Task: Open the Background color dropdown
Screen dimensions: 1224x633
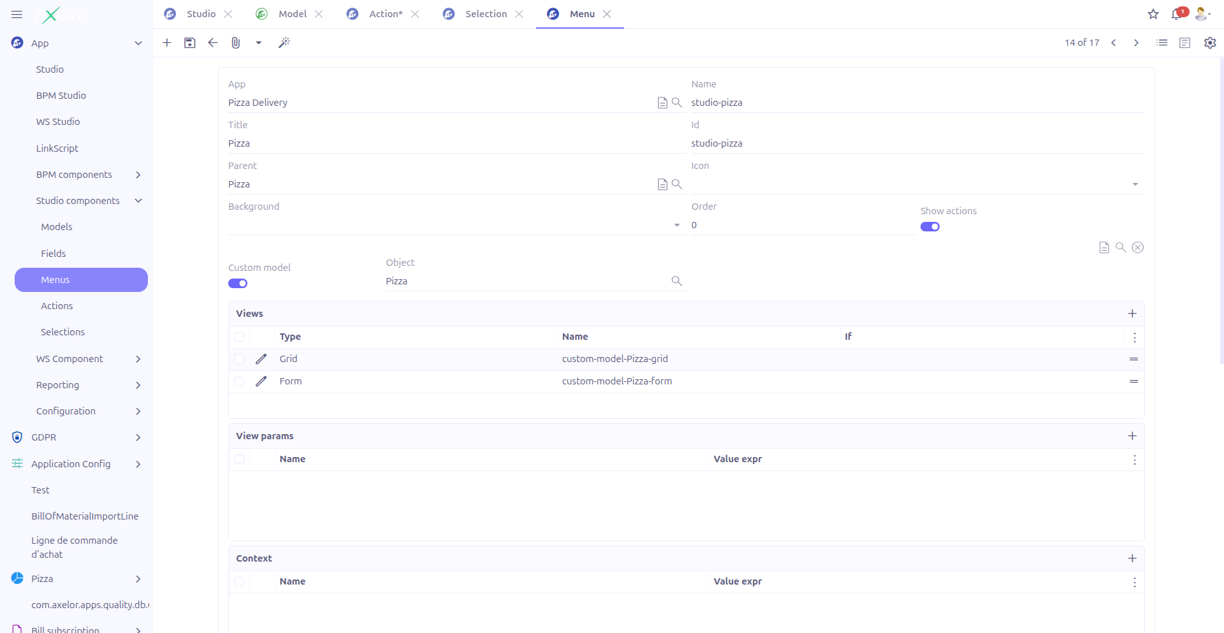Action: (x=676, y=225)
